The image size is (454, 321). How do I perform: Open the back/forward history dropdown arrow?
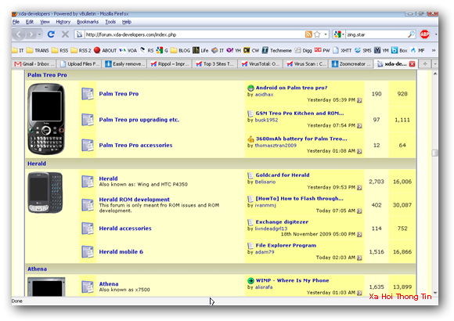[39, 34]
